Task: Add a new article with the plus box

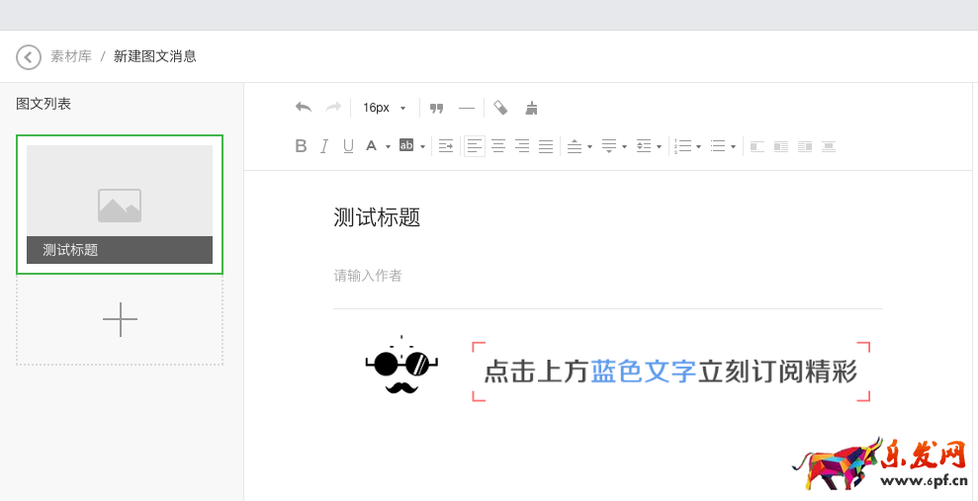Action: 120,320
